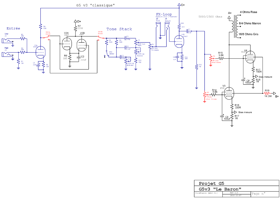Image resolution: width=280 pixels, height=198 pixels.
Task: Select the R7 220K resistor
Action: [75, 28]
